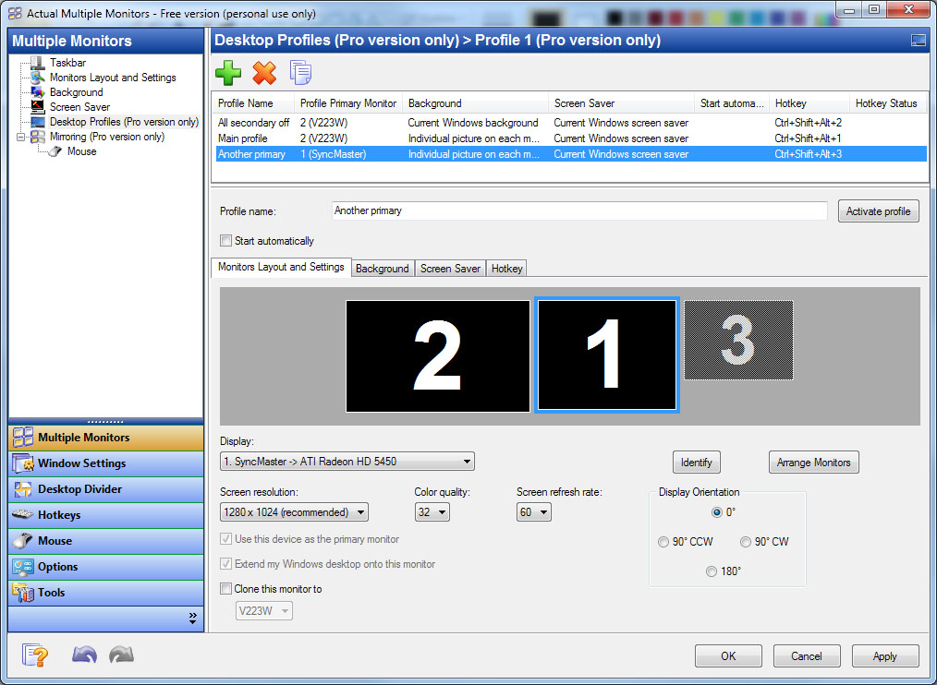Add a new desktop profile
The height and width of the screenshot is (685, 937).
click(228, 71)
